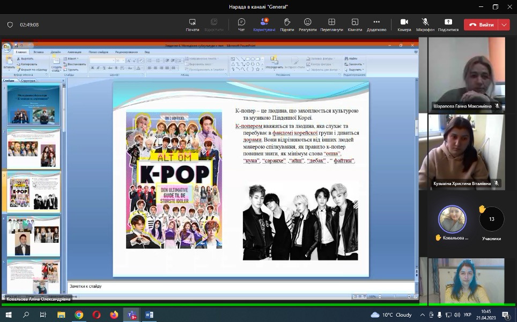The width and height of the screenshot is (517, 322).
Task: Open the Реагувати reactions menu
Action: (x=307, y=24)
